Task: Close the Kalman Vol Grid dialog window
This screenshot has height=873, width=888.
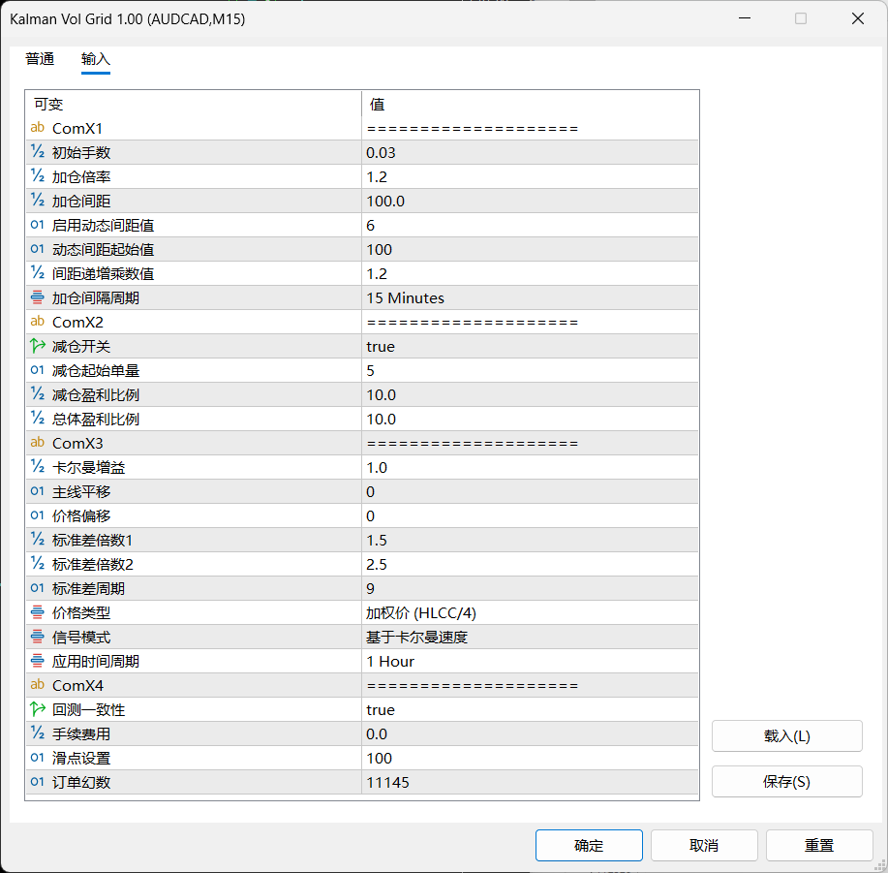Action: pyautogui.click(x=857, y=18)
